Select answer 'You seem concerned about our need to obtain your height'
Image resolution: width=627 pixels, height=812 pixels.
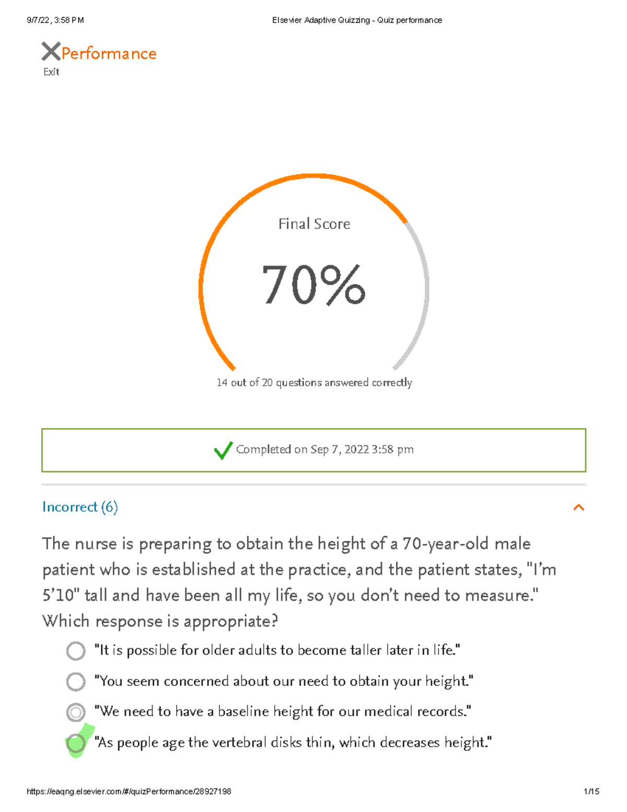(x=76, y=681)
